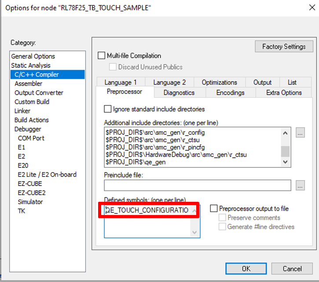Cancel the options dialog
Image resolution: width=319 pixels, height=282 pixels.
(292, 268)
